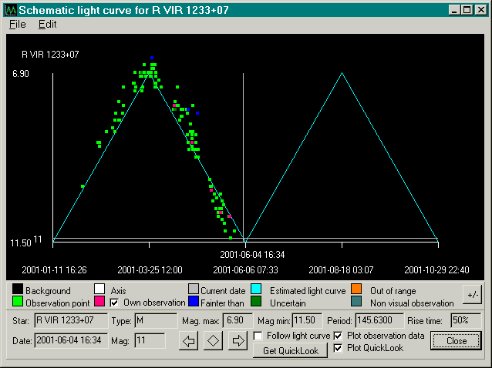492x368 pixels.
Task: Click the 2001-08-18 03:07 axis label
Action: click(341, 270)
